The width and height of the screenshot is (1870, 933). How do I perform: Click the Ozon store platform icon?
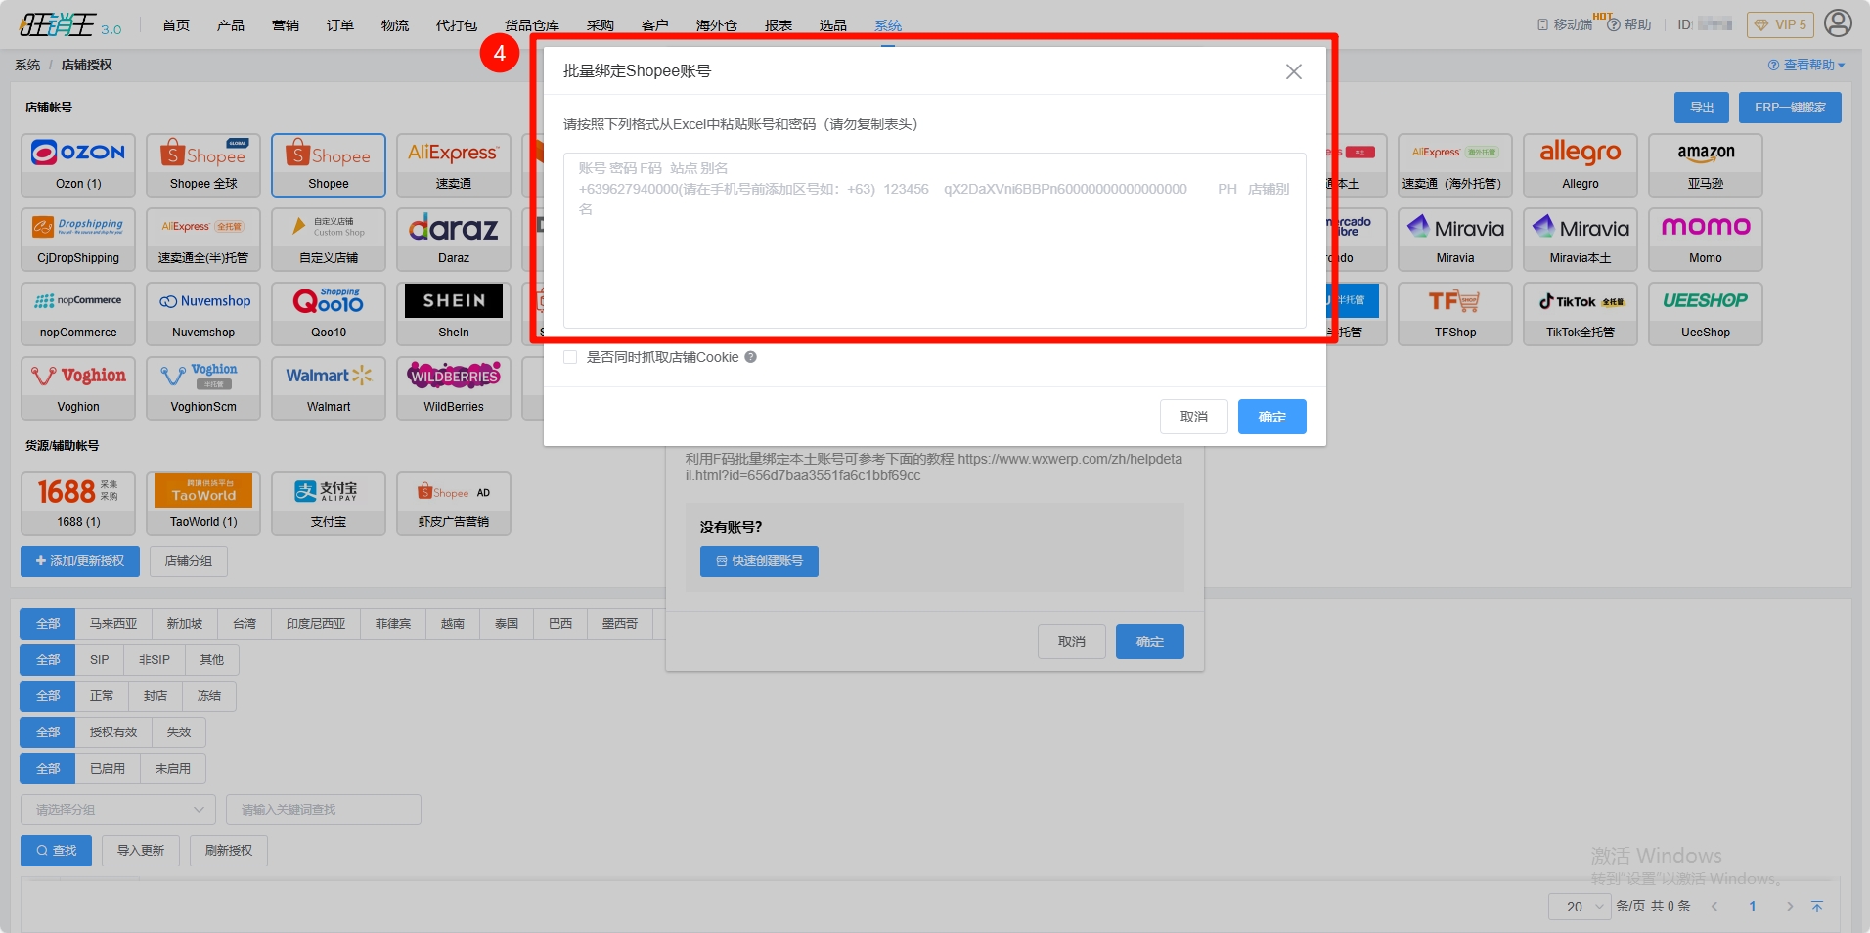[78, 164]
